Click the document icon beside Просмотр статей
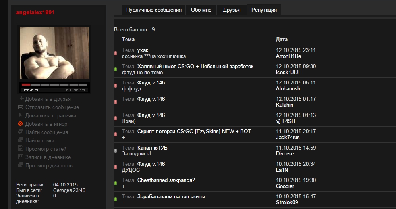The height and width of the screenshot is (209, 396). click(21, 148)
